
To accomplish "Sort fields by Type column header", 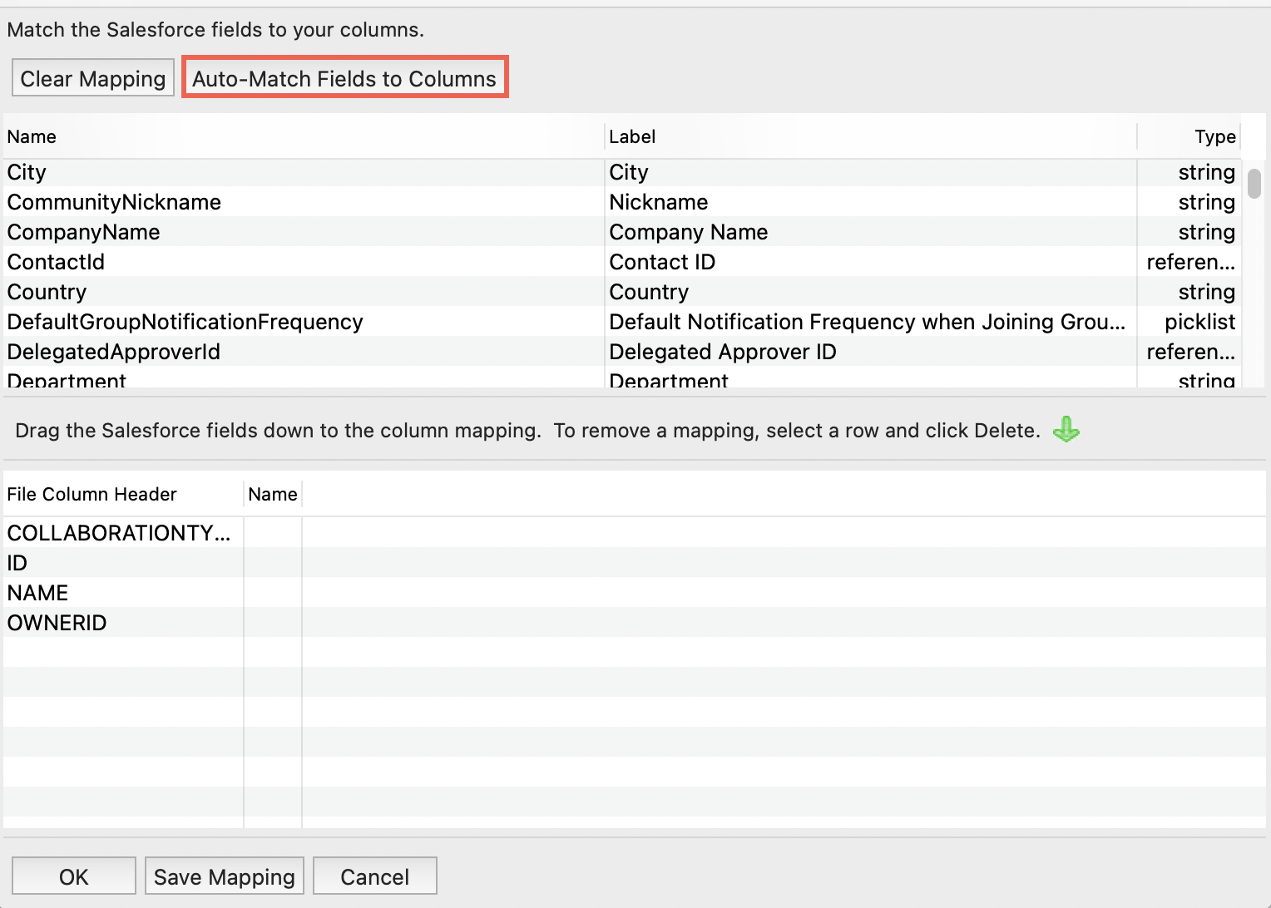I will pyautogui.click(x=1189, y=136).
